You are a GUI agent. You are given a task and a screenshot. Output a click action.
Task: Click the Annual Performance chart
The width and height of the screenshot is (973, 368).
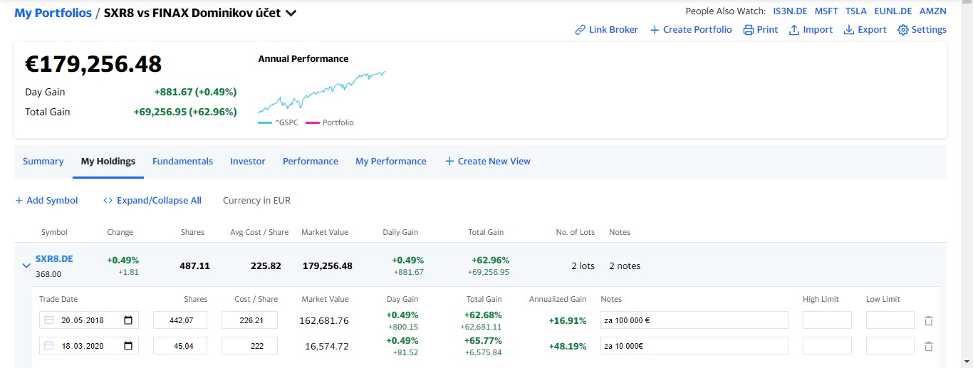tap(322, 92)
